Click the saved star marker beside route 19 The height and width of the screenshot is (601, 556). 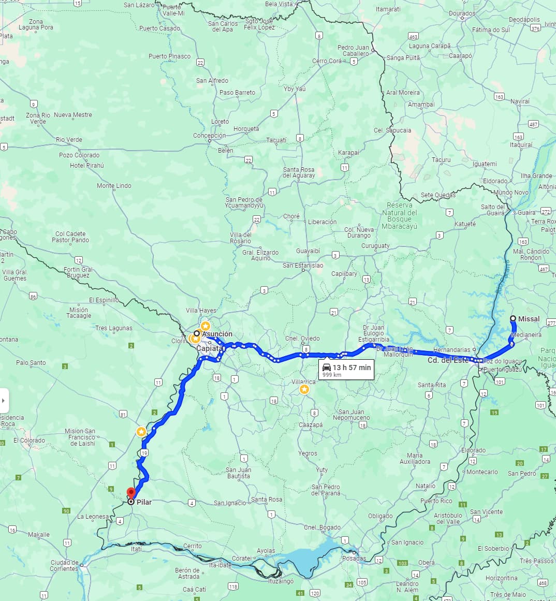coord(141,432)
